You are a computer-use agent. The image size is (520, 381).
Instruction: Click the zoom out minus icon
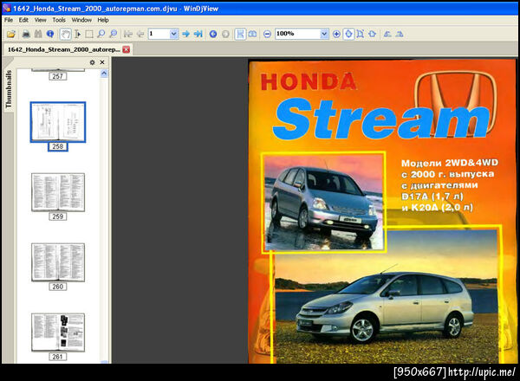tap(267, 34)
